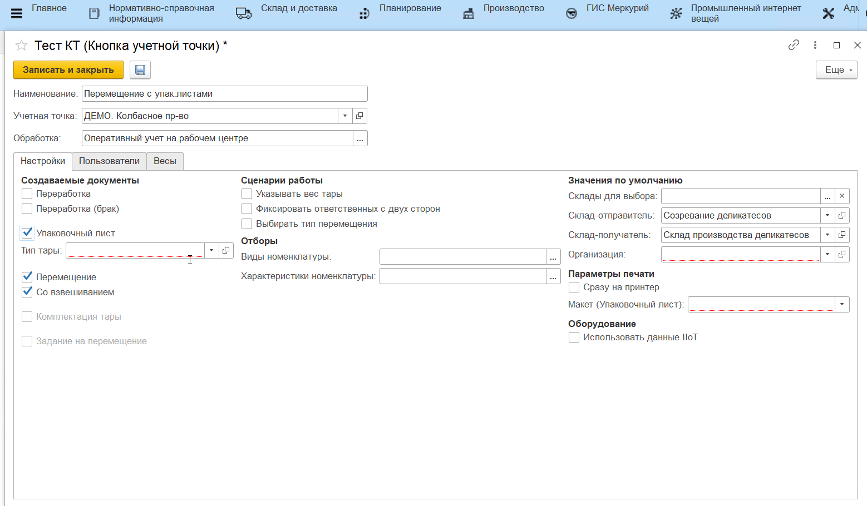Enable Использовать данные IIoT option

coord(574,338)
